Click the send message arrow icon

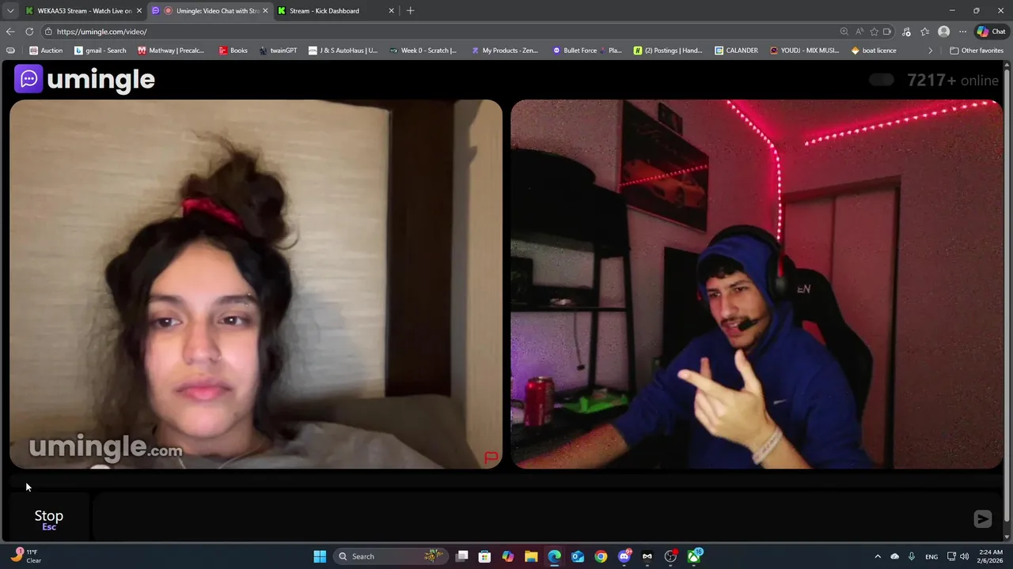[982, 518]
